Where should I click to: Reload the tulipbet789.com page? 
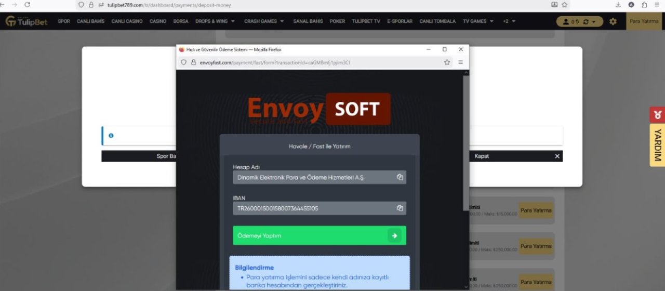point(27,5)
